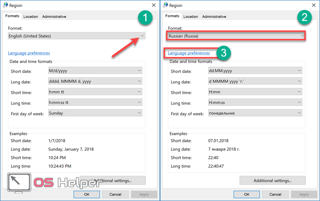Select the Formats tab in right Region window
Image resolution: width=320 pixels, height=201 pixels.
click(x=172, y=16)
